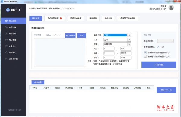Select the 采集结果 tab
Screen dimensions: 181x117
tap(38, 82)
